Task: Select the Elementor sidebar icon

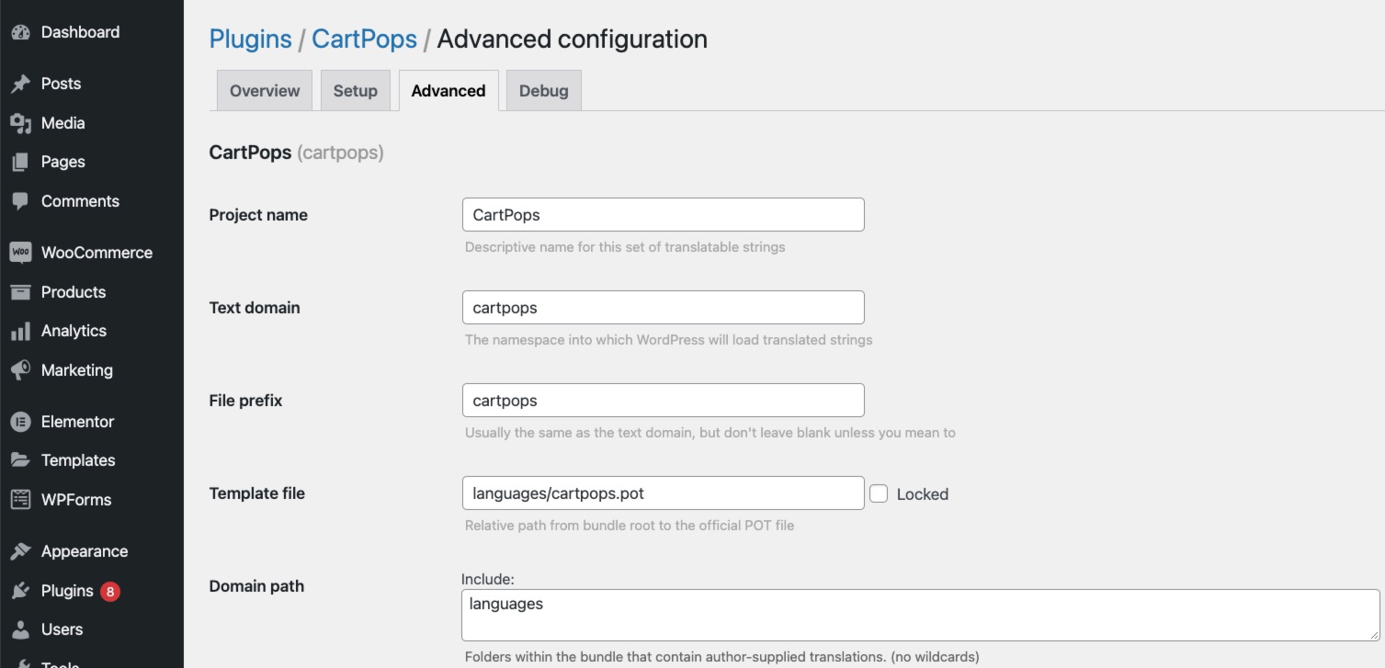Action: [x=21, y=422]
